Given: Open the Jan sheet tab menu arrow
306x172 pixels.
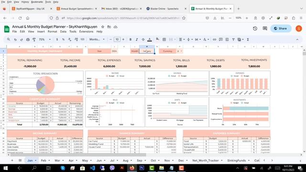Looking at the screenshot, I should [x=36, y=161].
